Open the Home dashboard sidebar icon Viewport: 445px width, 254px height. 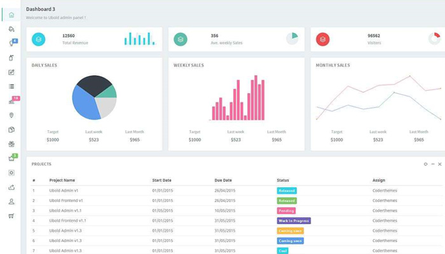(x=11, y=15)
